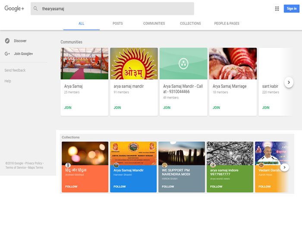Screen dimensions: 302x237
Task: Open the Terms of Service link
Action: pos(16,167)
